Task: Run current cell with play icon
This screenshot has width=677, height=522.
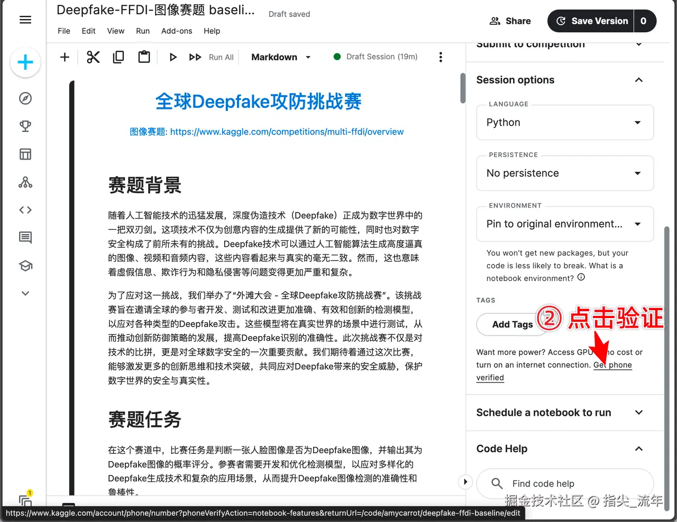Action: click(173, 57)
